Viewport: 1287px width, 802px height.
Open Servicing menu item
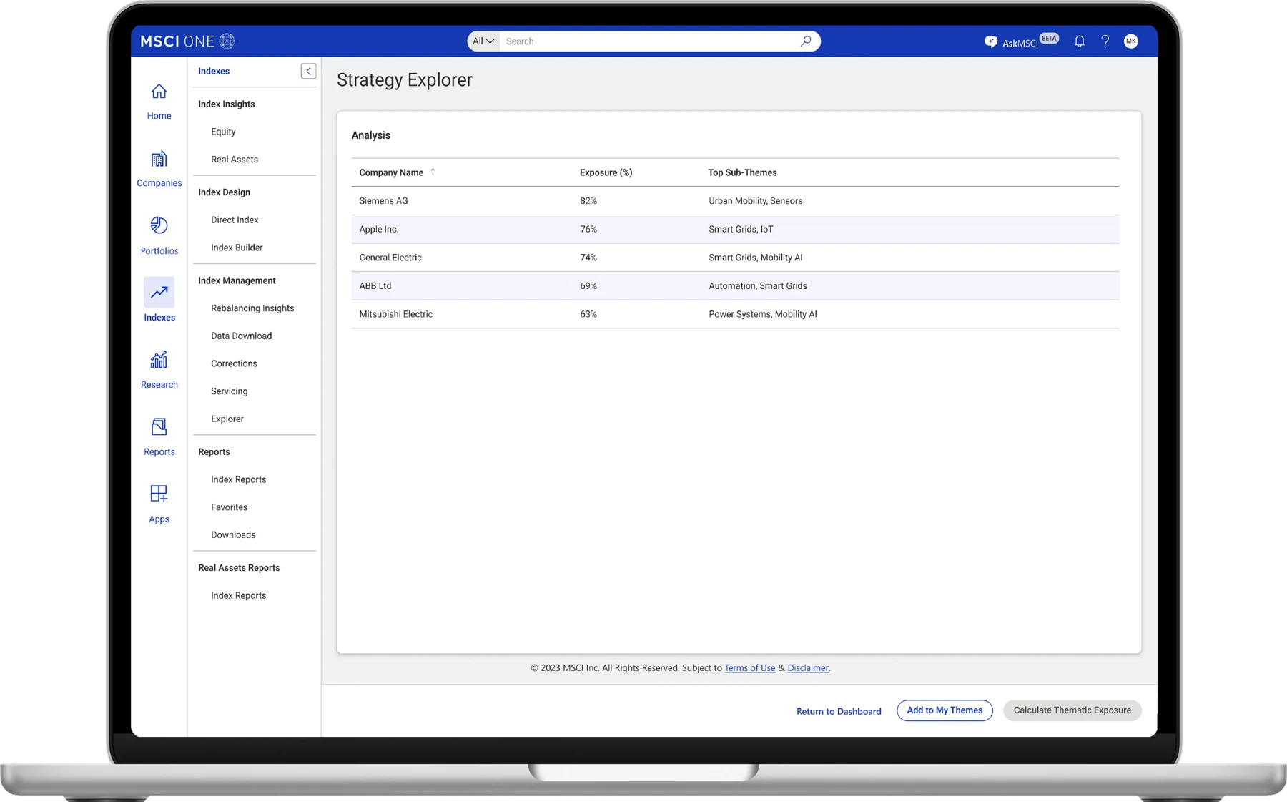(x=229, y=391)
